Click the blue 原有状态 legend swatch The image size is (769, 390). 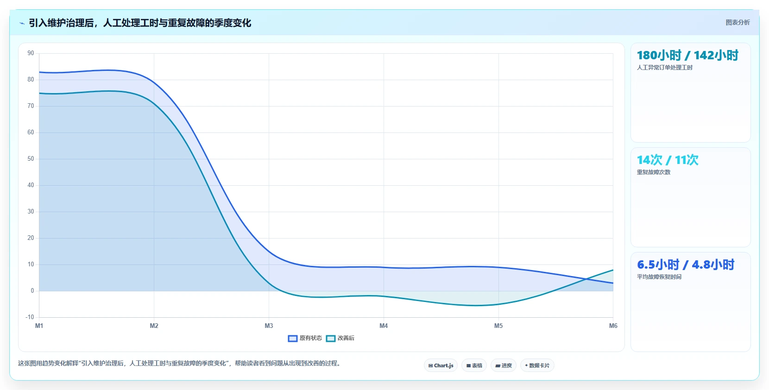point(293,339)
